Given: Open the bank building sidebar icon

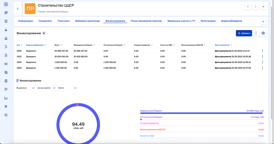Looking at the screenshot, I should tap(6, 38).
